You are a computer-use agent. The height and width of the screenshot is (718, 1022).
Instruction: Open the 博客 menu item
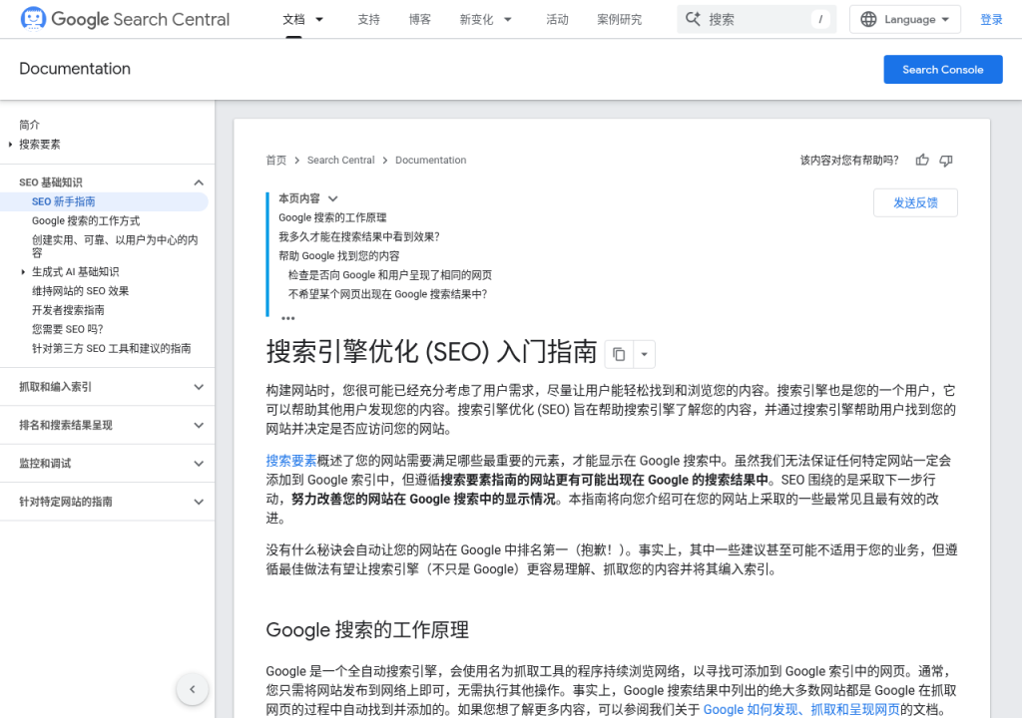[x=420, y=20]
